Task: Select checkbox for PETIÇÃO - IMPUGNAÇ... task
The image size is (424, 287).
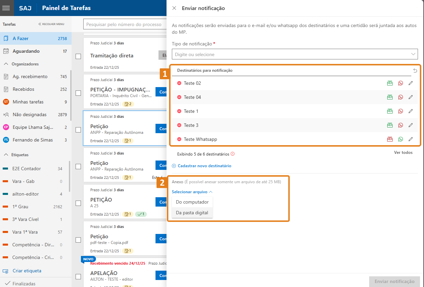Action: (x=78, y=93)
